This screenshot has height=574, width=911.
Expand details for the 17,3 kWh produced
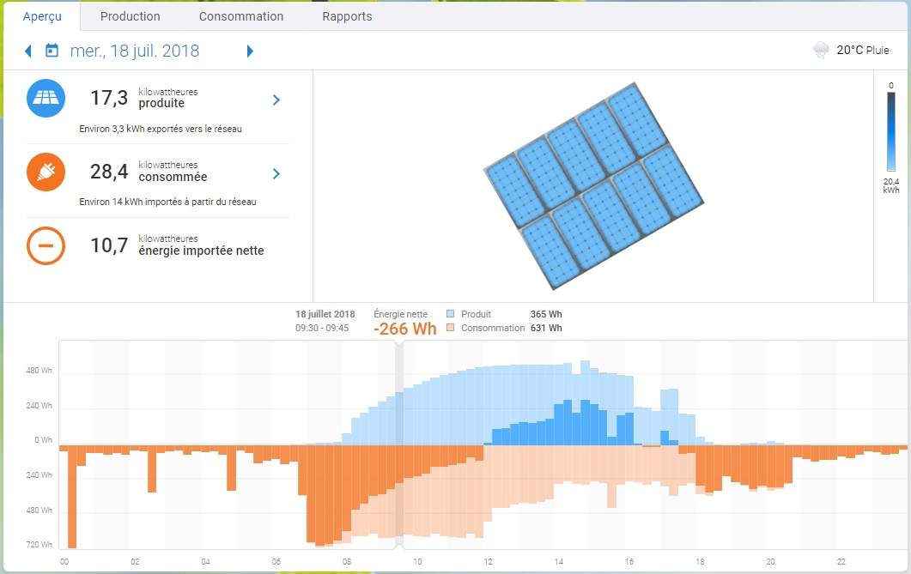276,100
